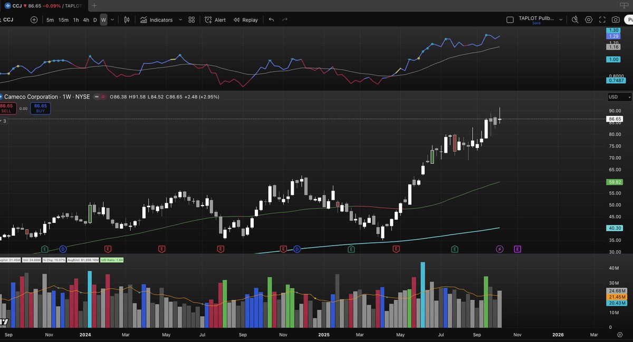This screenshot has height=342, width=633.
Task: Expand the favorite indicators chevron beside Indicators
Action: [180, 20]
